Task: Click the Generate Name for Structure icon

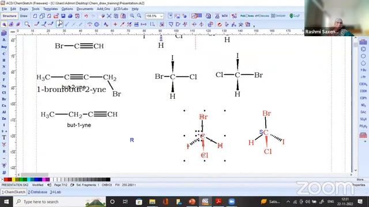Action: click(248, 24)
